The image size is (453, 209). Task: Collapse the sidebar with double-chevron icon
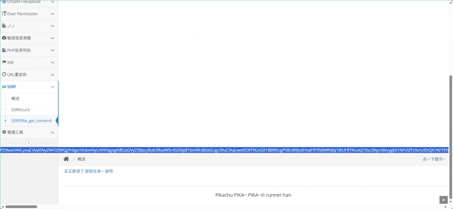[x=29, y=143]
